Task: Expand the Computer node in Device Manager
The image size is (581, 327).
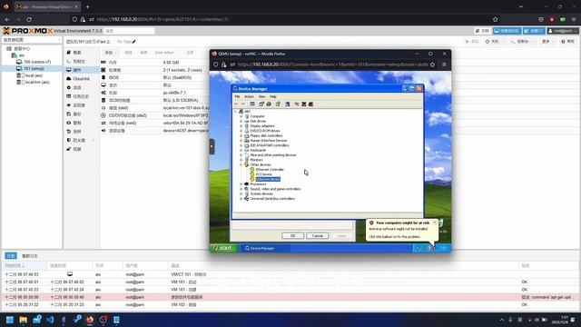Action: pos(241,116)
